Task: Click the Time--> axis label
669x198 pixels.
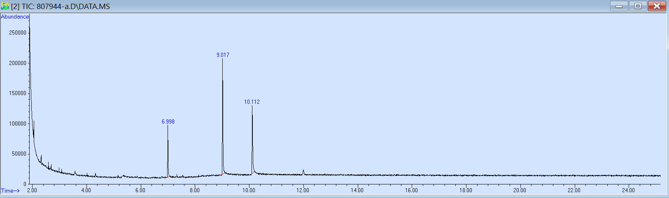Action: click(x=10, y=191)
